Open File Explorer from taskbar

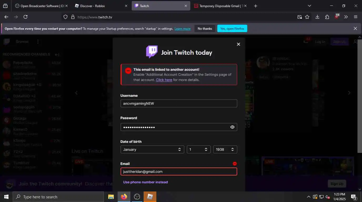click(x=111, y=197)
